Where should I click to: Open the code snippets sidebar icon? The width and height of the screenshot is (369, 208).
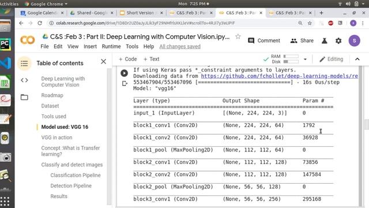[x=24, y=80]
